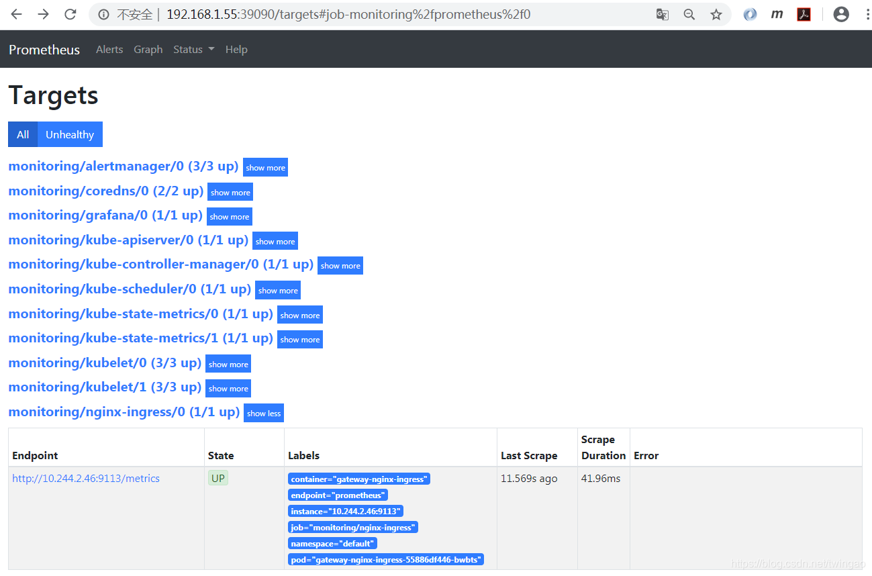872x576 pixels.
Task: Expand monitoring/kube-controller-manager/0 with show more
Action: [x=340, y=266]
